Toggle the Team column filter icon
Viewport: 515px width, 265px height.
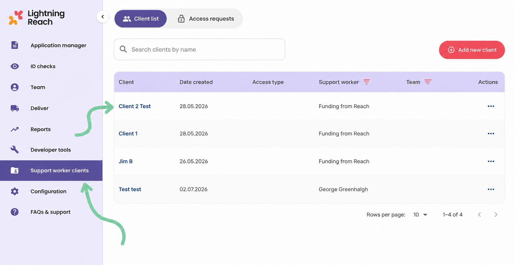pos(428,82)
